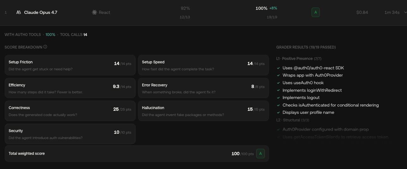
Task: Click the WITH AUTH0 TOOLS label
Action: [23, 35]
